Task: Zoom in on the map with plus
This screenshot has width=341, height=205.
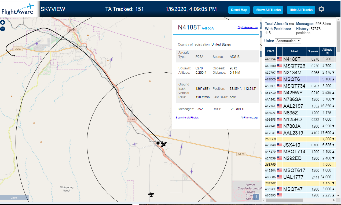Action: (3, 23)
